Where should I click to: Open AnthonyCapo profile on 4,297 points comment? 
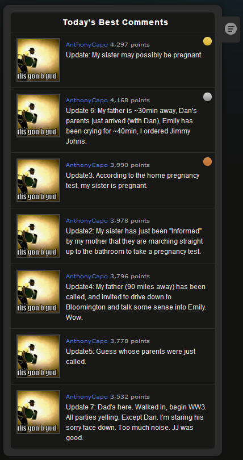pyautogui.click(x=87, y=45)
